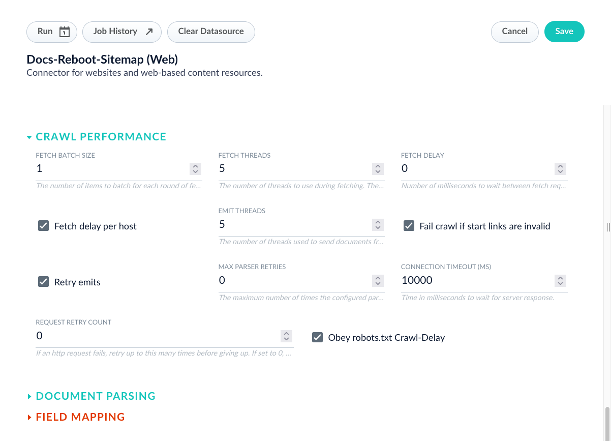
Task: Save the datasource configuration
Action: (564, 32)
